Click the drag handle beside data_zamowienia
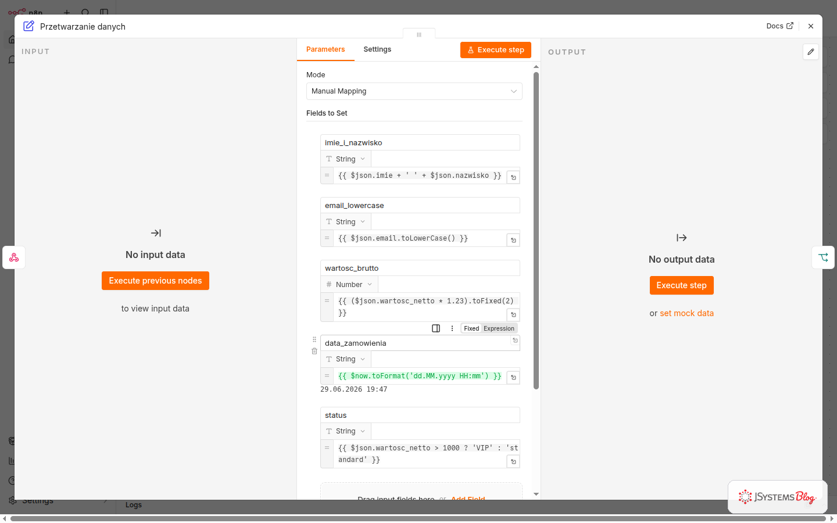 point(314,339)
